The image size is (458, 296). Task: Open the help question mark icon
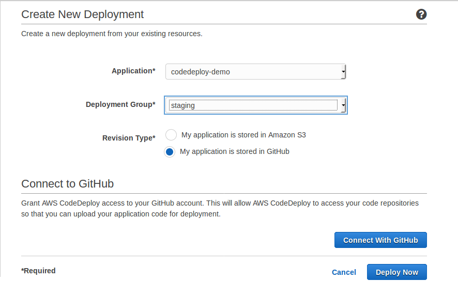tap(421, 14)
